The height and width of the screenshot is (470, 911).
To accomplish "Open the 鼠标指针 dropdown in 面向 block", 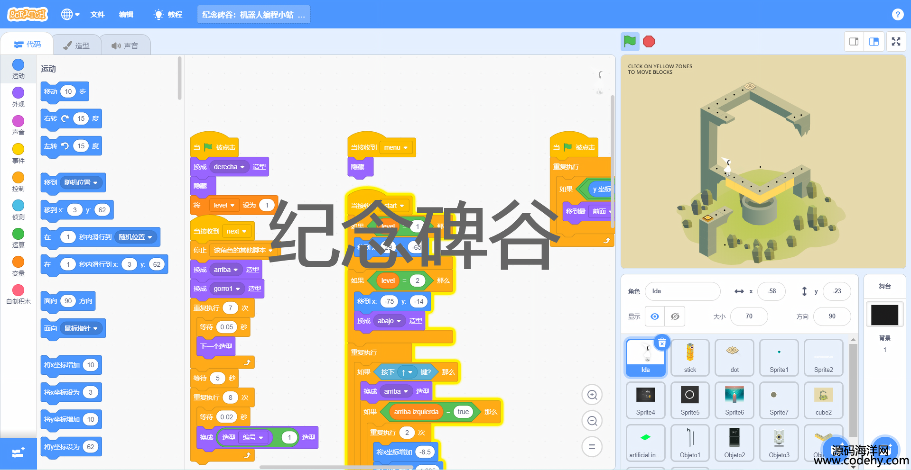I will (82, 328).
